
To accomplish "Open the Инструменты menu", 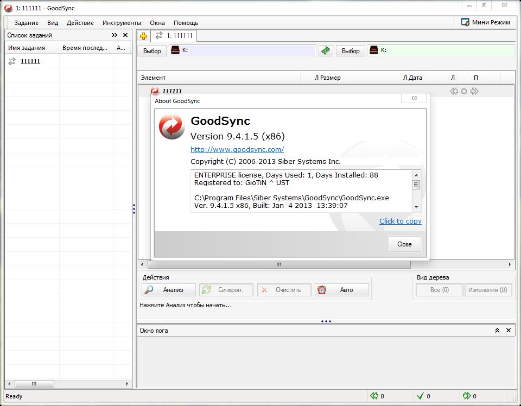I will point(122,23).
